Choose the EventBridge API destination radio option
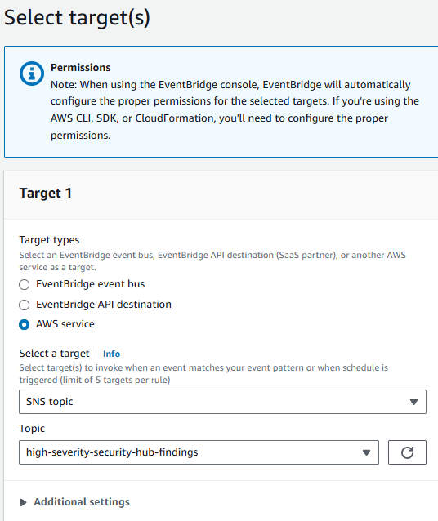Image resolution: width=438 pixels, height=521 pixels. click(24, 305)
